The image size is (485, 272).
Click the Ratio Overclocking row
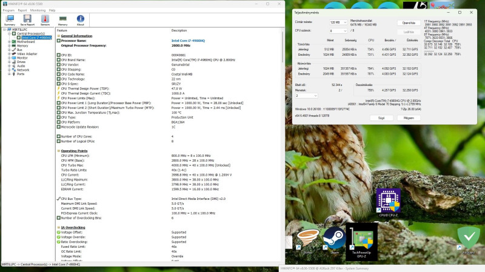[169, 242]
